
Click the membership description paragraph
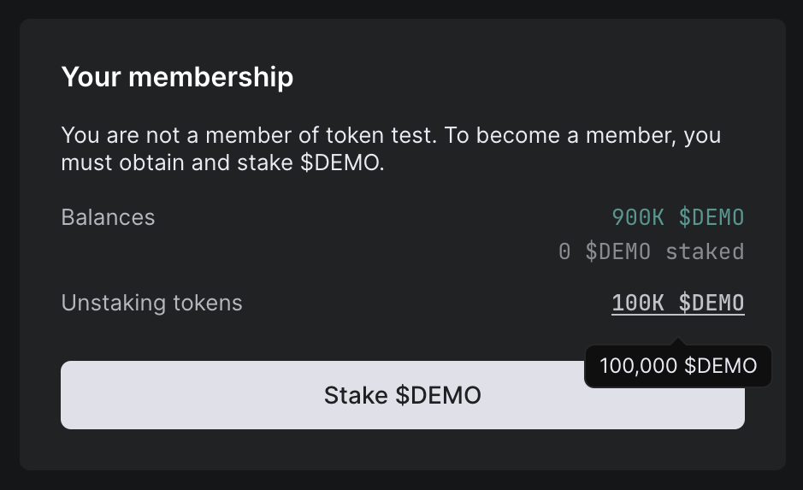click(391, 149)
